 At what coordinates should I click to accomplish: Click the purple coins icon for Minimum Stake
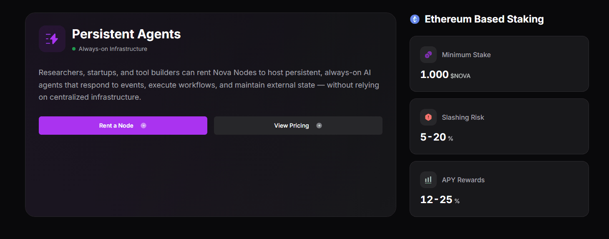coord(428,55)
